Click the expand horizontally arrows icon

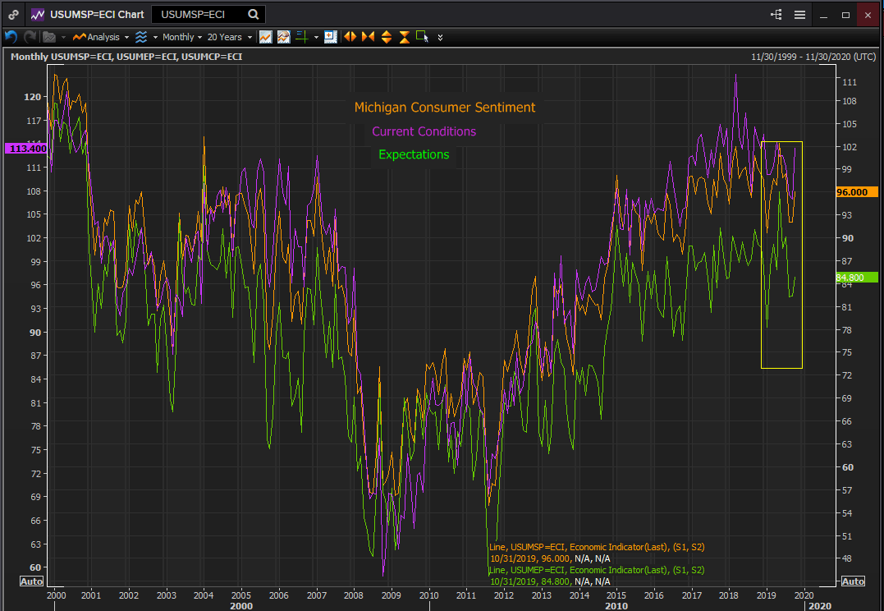[x=350, y=37]
